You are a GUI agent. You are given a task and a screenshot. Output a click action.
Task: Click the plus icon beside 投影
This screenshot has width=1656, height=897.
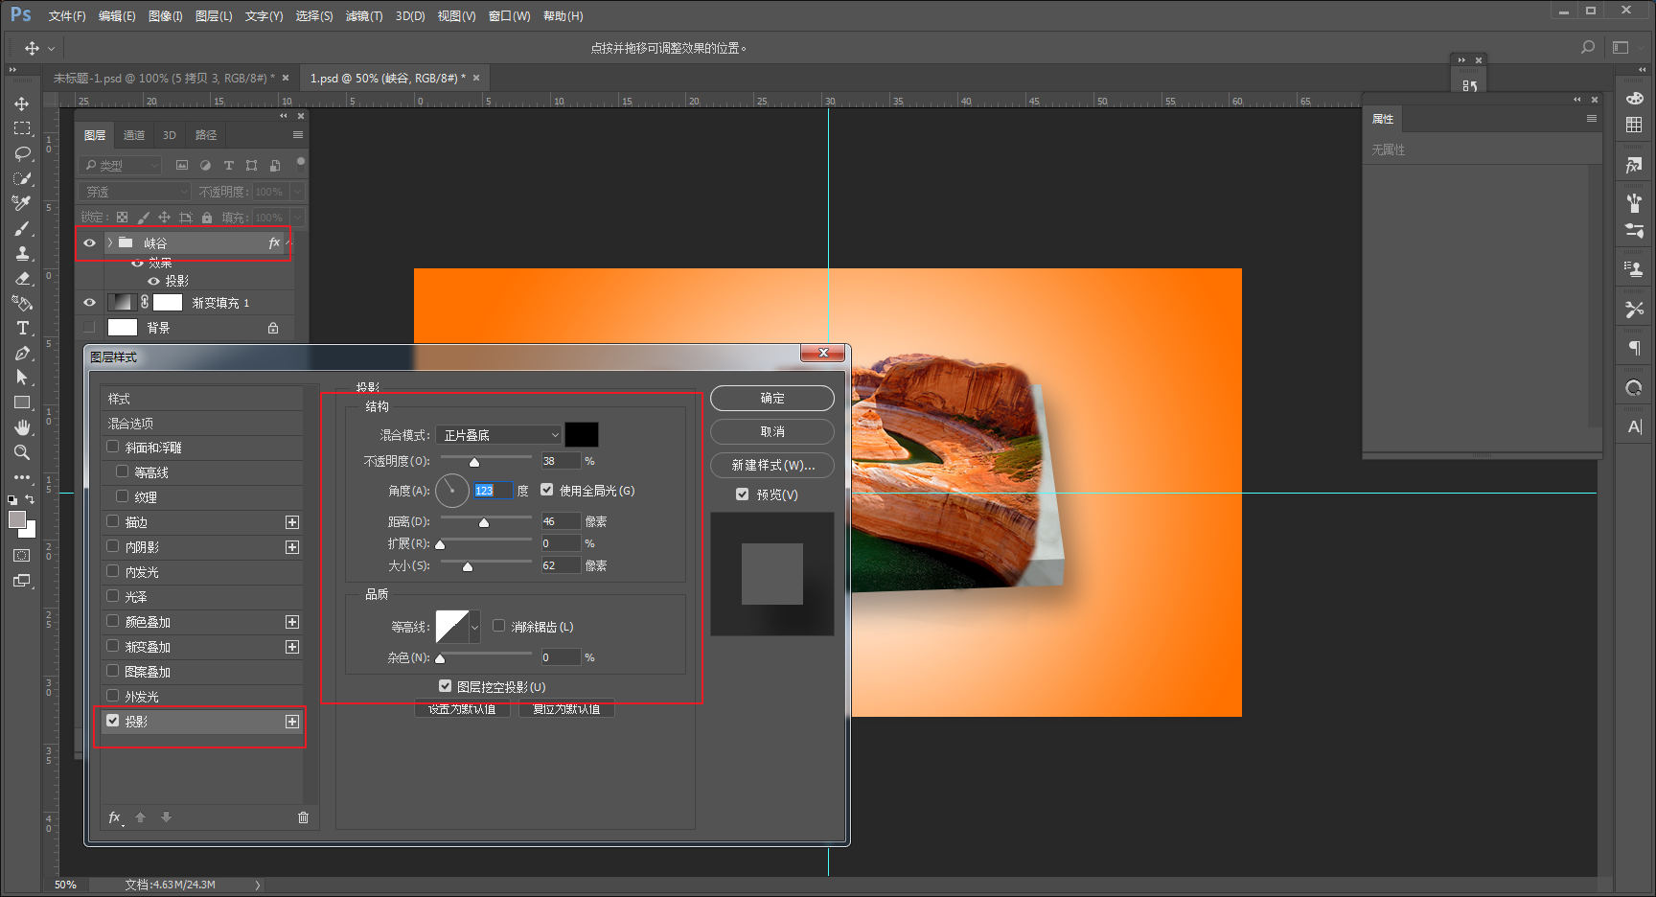coord(292,722)
